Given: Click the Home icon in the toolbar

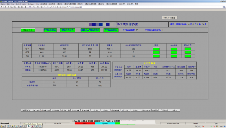Looking at the screenshot, I should [x=2, y=7].
